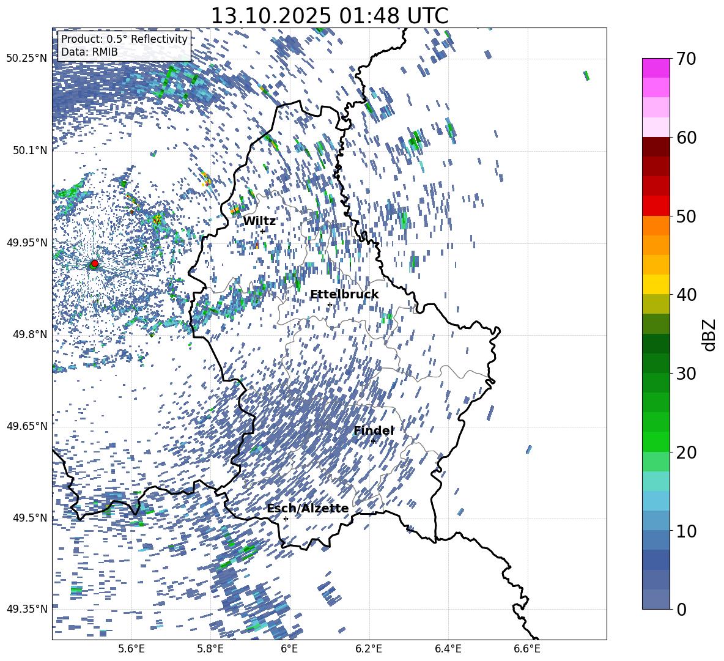
Task: Click the 6.6°E longitude label
Action: pyautogui.click(x=527, y=649)
